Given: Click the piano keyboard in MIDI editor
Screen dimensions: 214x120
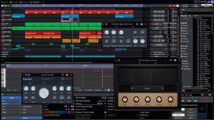Looking at the screenshot, I should (x=3, y=78).
